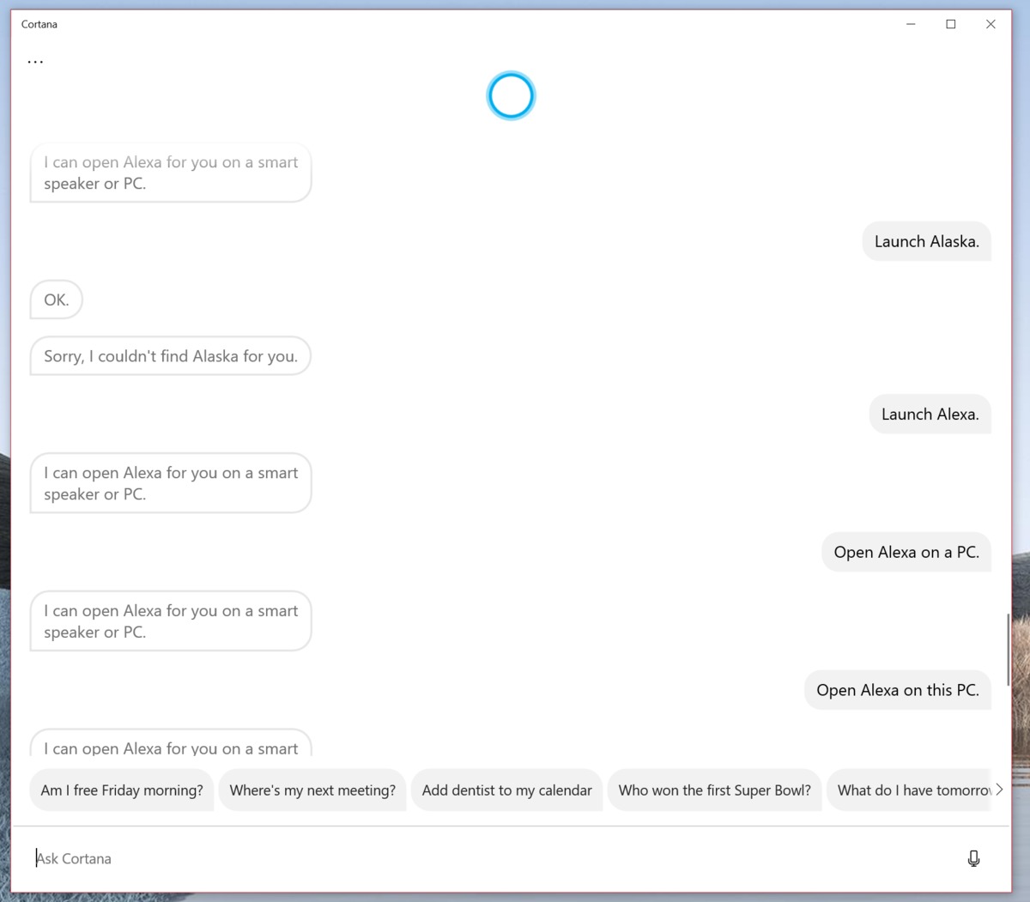This screenshot has width=1030, height=902.
Task: Click Cortana's reply directly after 'Open Alexa on a PC.'
Action: (171, 621)
